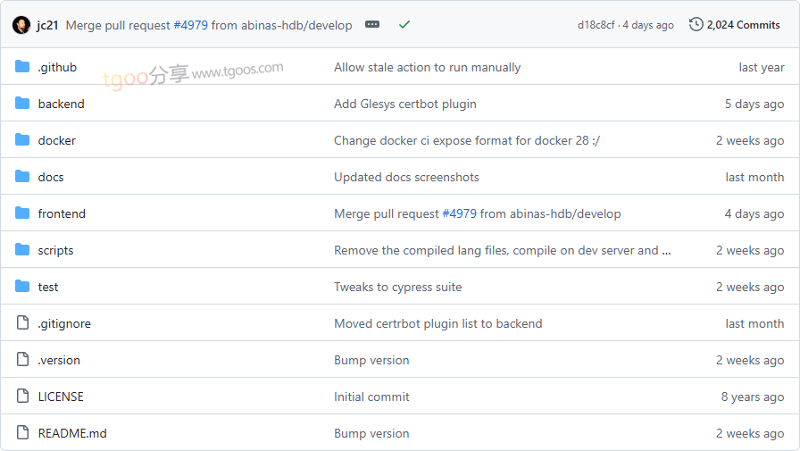Open pull request #4979 in header commit
This screenshot has height=451, width=800.
[x=190, y=25]
